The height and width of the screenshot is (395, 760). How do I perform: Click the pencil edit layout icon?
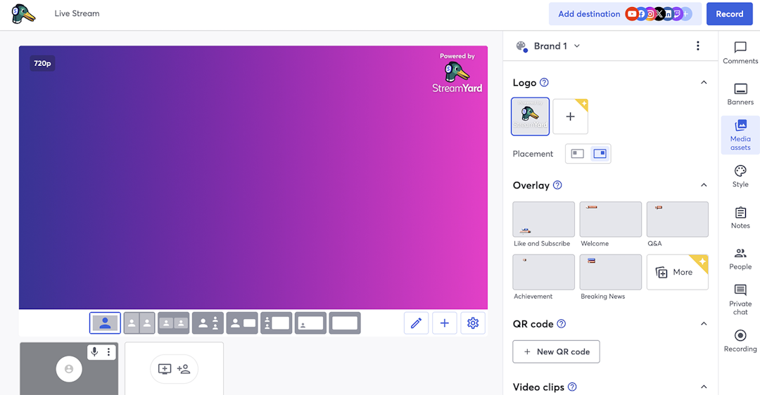416,323
